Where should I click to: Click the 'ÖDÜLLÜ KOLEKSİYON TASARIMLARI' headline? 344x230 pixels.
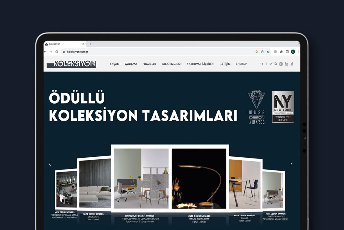143,106
